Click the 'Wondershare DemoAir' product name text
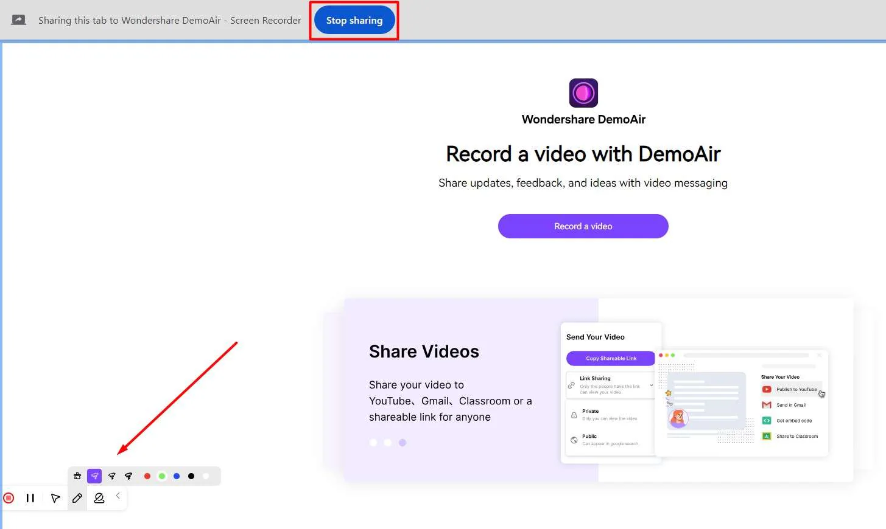 pos(583,120)
